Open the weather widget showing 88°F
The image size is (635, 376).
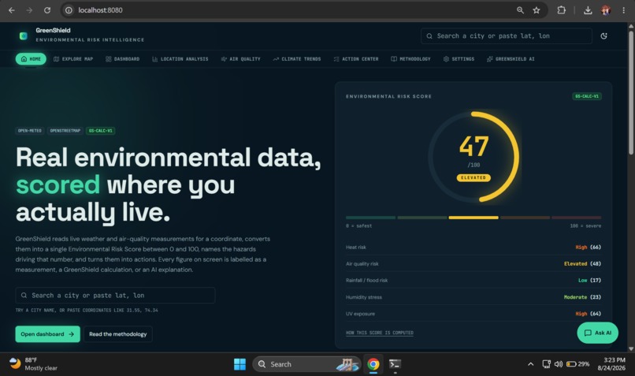(x=34, y=364)
